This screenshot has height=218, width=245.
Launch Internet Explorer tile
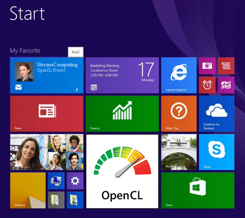[x=179, y=75]
